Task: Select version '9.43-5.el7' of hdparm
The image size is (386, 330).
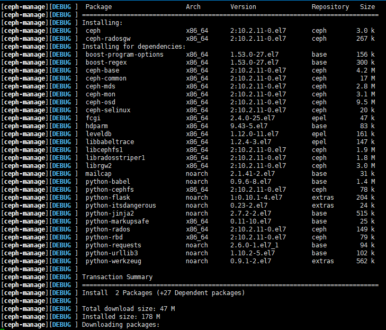Action: pos(249,126)
